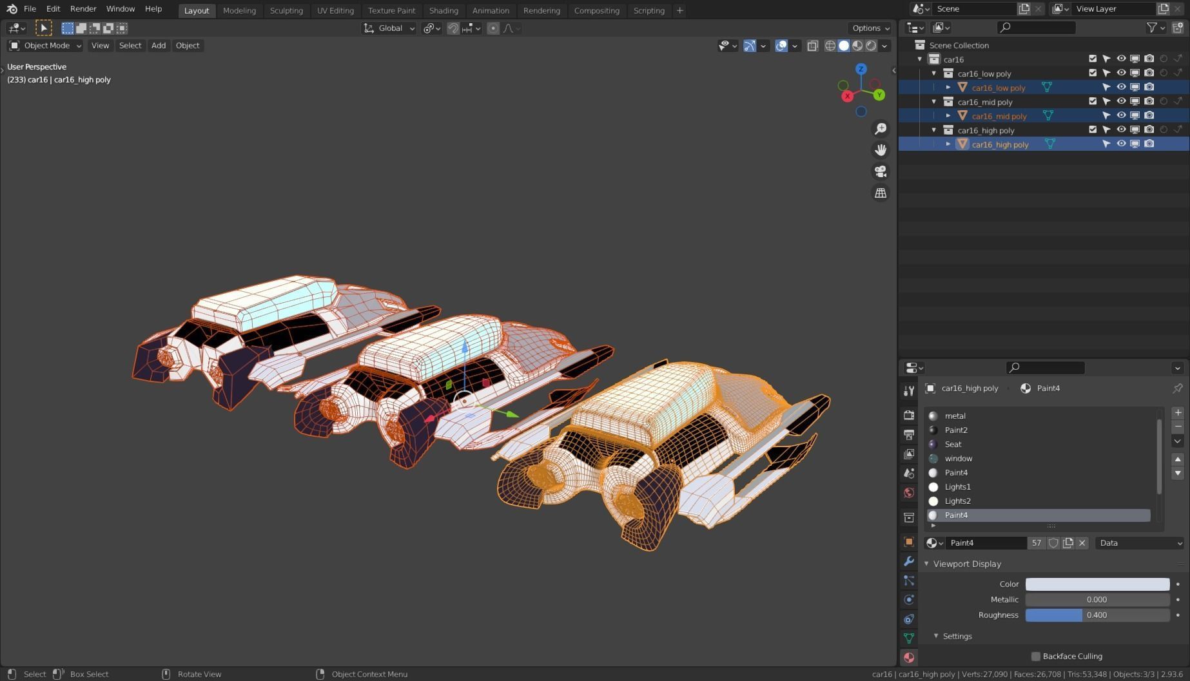Duplicate the Paint4 material

click(1068, 543)
